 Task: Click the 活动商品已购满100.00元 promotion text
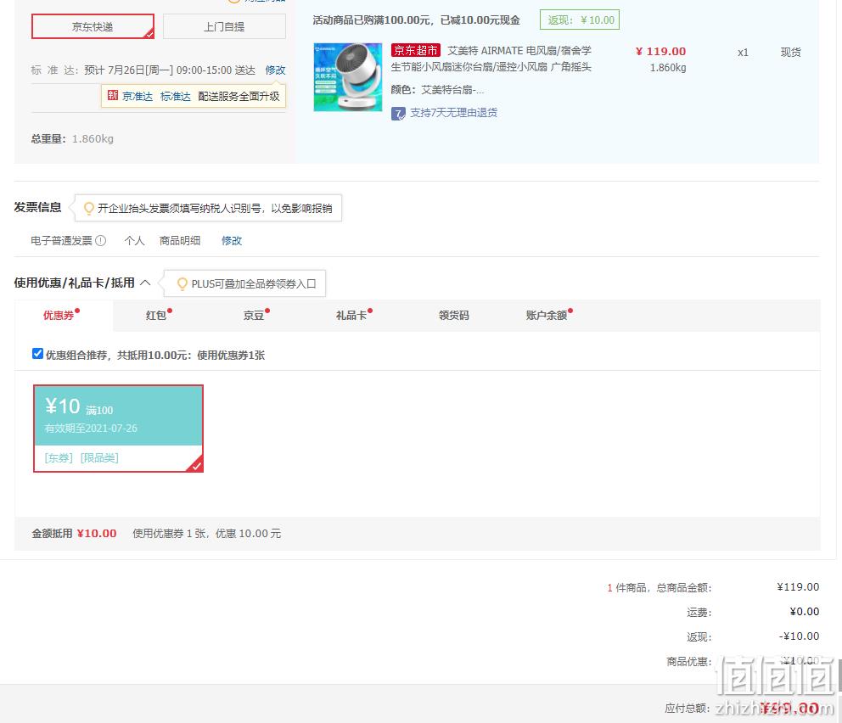click(416, 20)
